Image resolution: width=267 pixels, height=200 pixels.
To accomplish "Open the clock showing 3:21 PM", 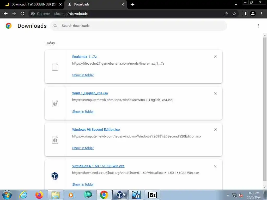I will pyautogui.click(x=254, y=195).
